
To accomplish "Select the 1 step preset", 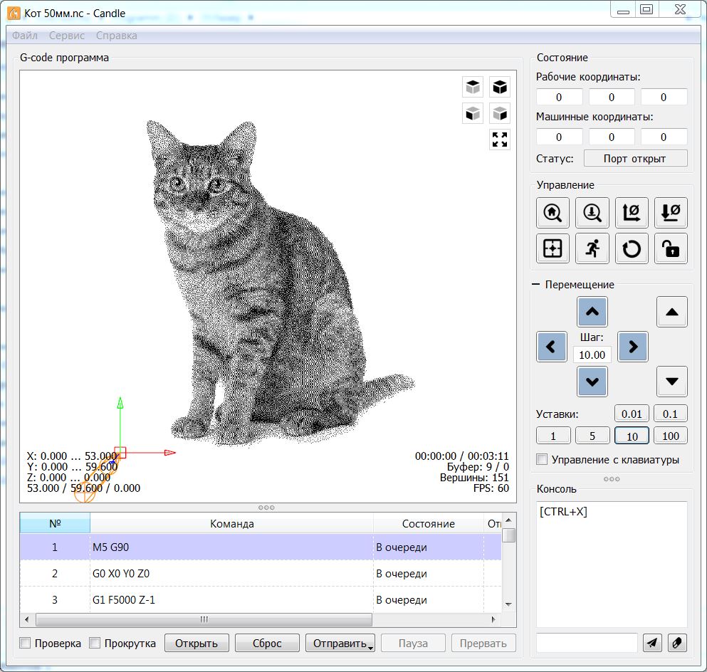I will tap(553, 436).
